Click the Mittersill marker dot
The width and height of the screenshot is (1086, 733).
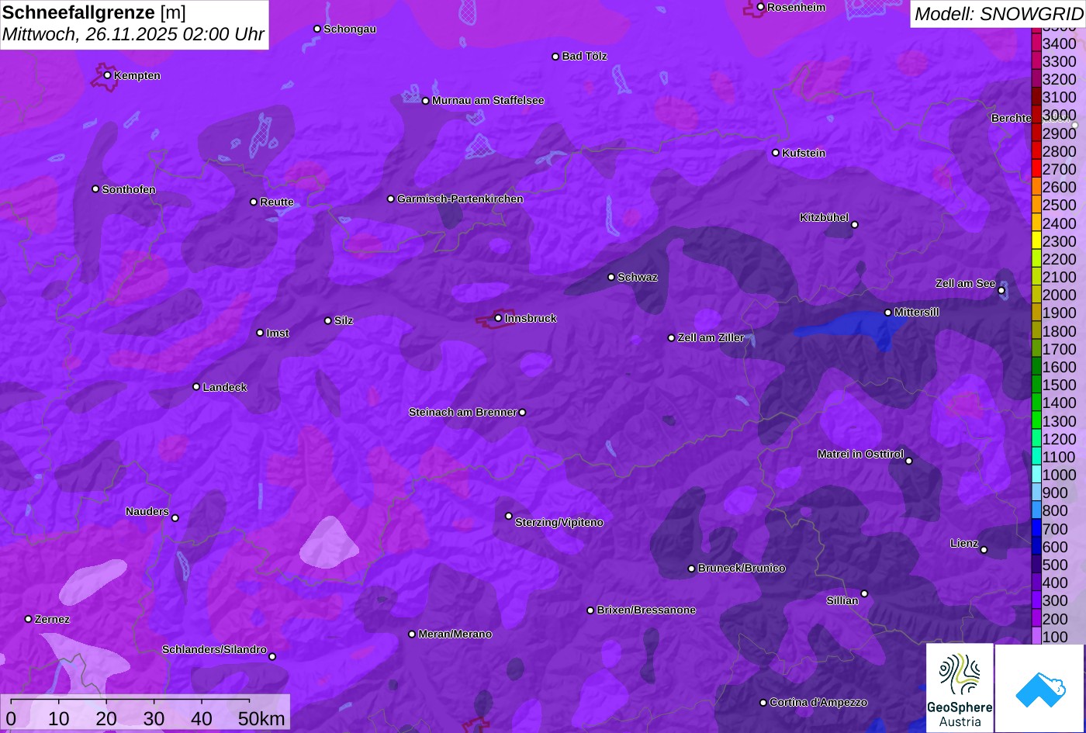888,313
